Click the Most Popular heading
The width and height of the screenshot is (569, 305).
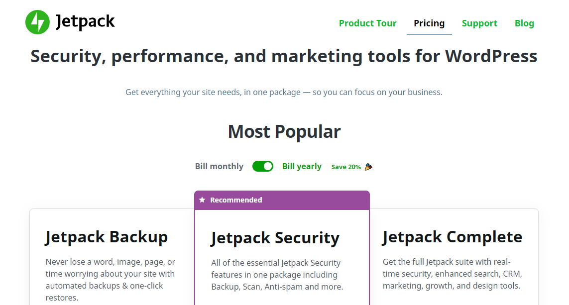[284, 132]
